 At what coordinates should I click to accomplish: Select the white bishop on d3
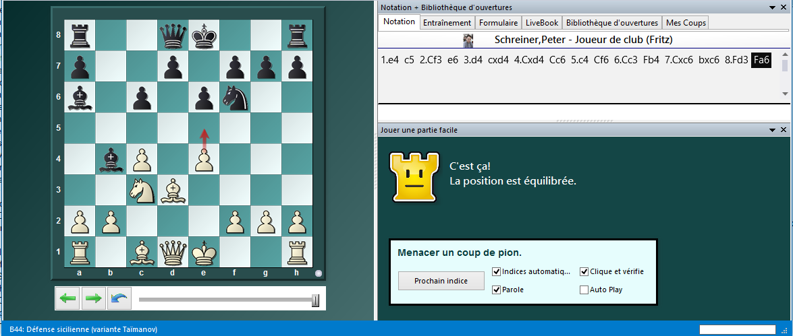[x=173, y=190]
